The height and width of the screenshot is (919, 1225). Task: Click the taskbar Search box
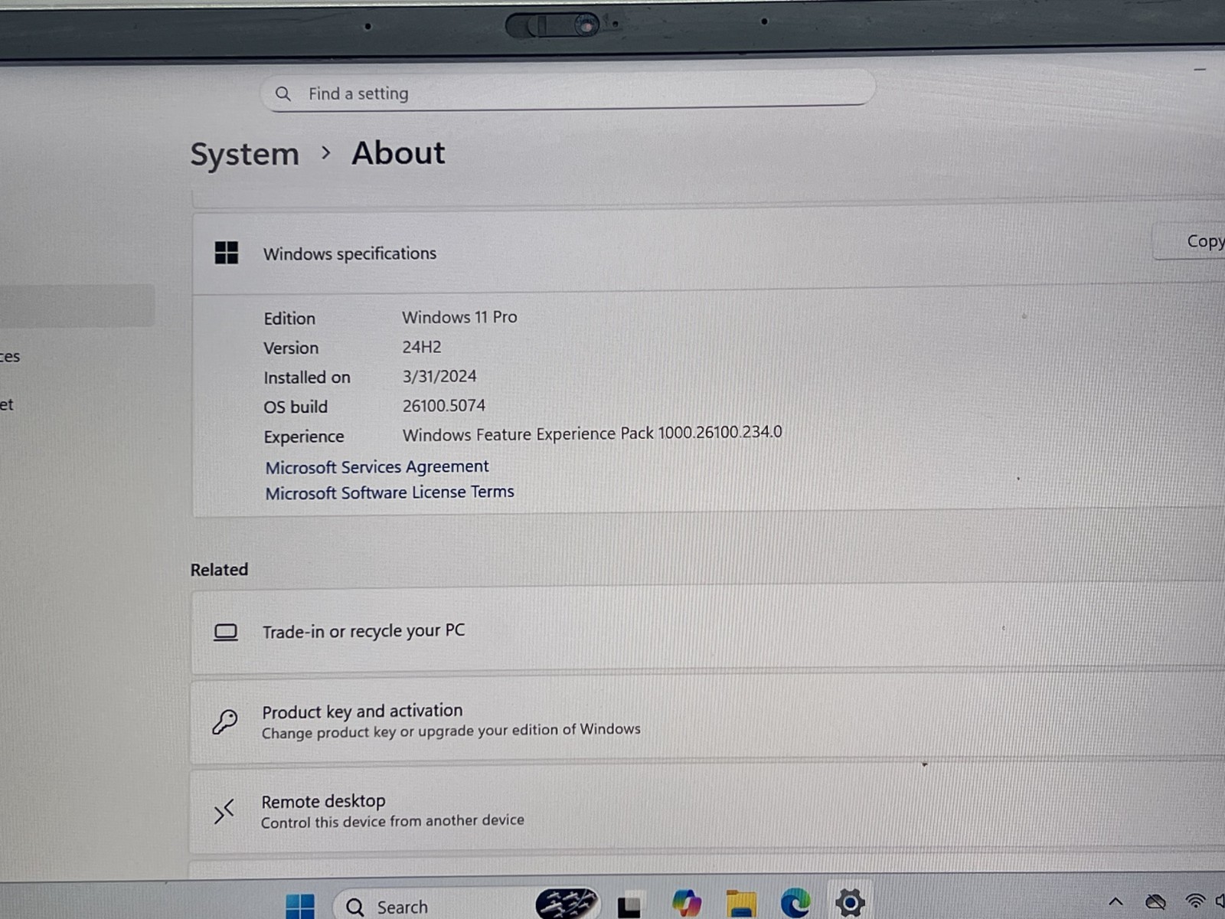point(467,905)
